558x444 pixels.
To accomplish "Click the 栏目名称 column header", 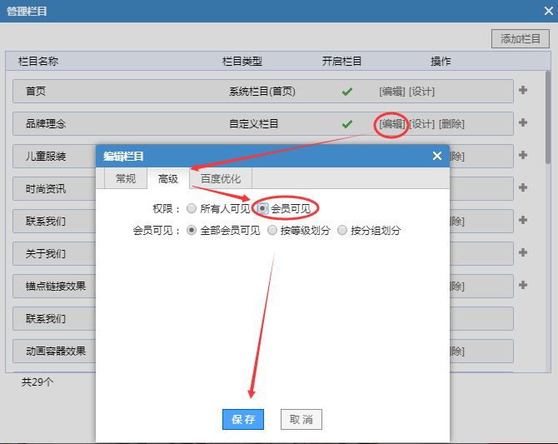I will point(38,62).
